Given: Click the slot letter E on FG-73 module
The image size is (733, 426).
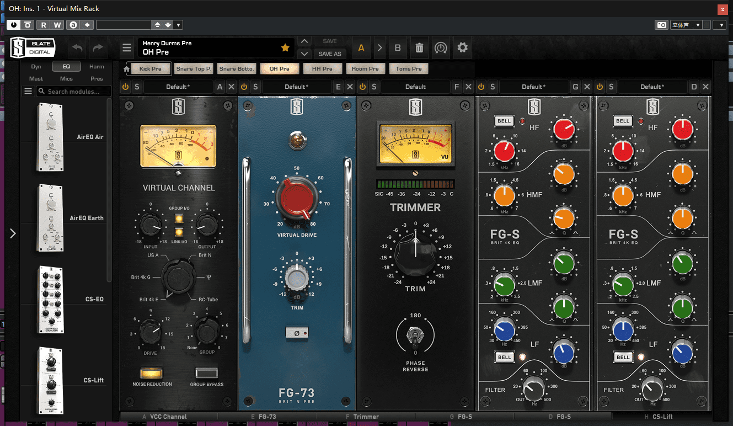Looking at the screenshot, I should (x=338, y=87).
